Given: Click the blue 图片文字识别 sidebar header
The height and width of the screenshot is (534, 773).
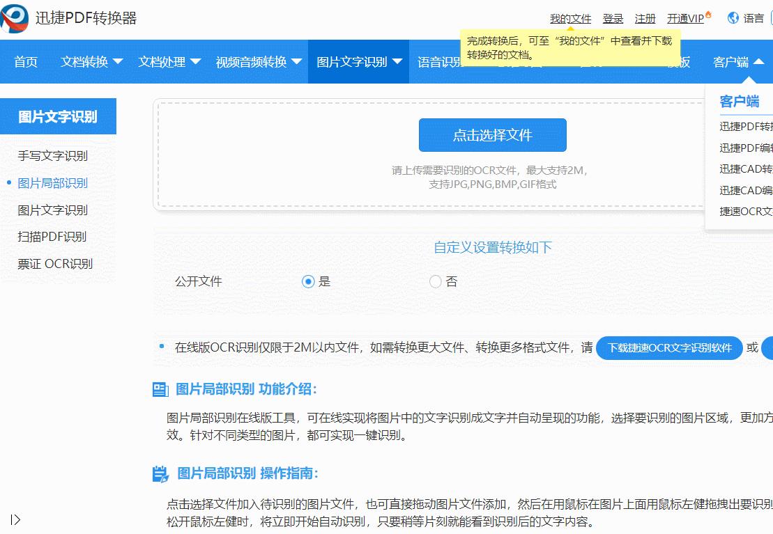Looking at the screenshot, I should [58, 116].
